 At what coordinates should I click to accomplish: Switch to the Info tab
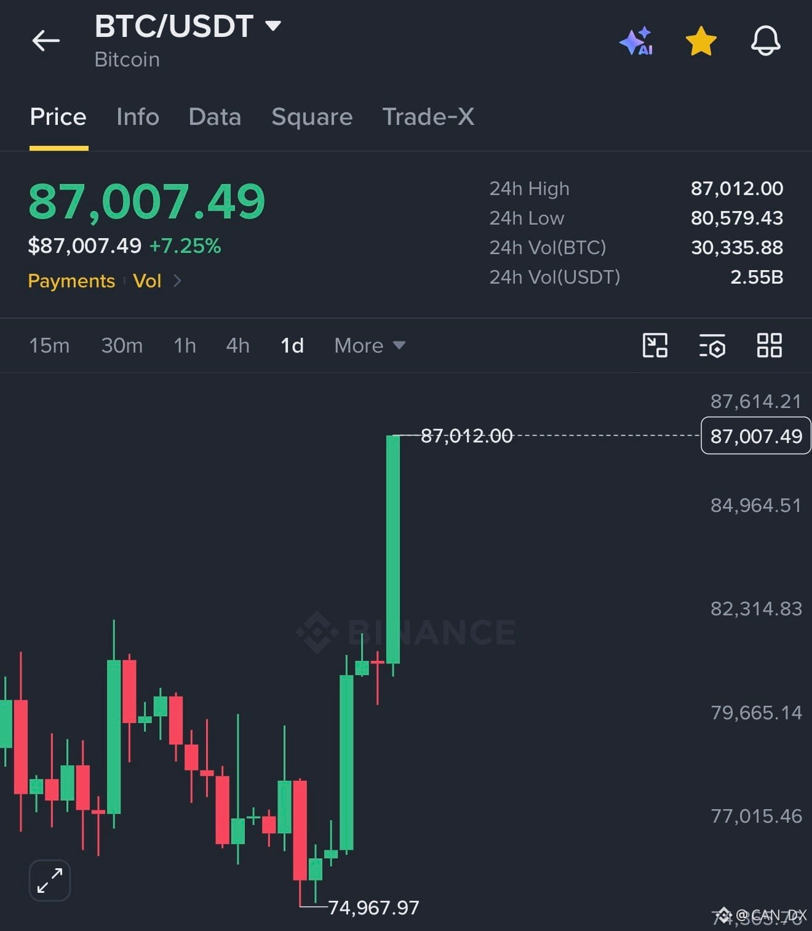138,117
